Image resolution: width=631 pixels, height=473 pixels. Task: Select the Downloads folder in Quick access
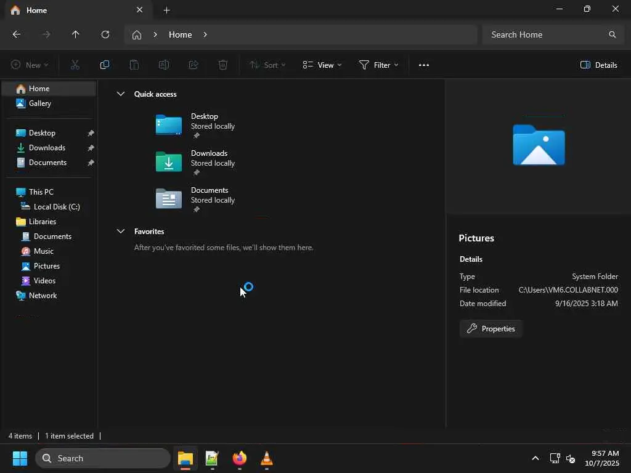(x=196, y=162)
